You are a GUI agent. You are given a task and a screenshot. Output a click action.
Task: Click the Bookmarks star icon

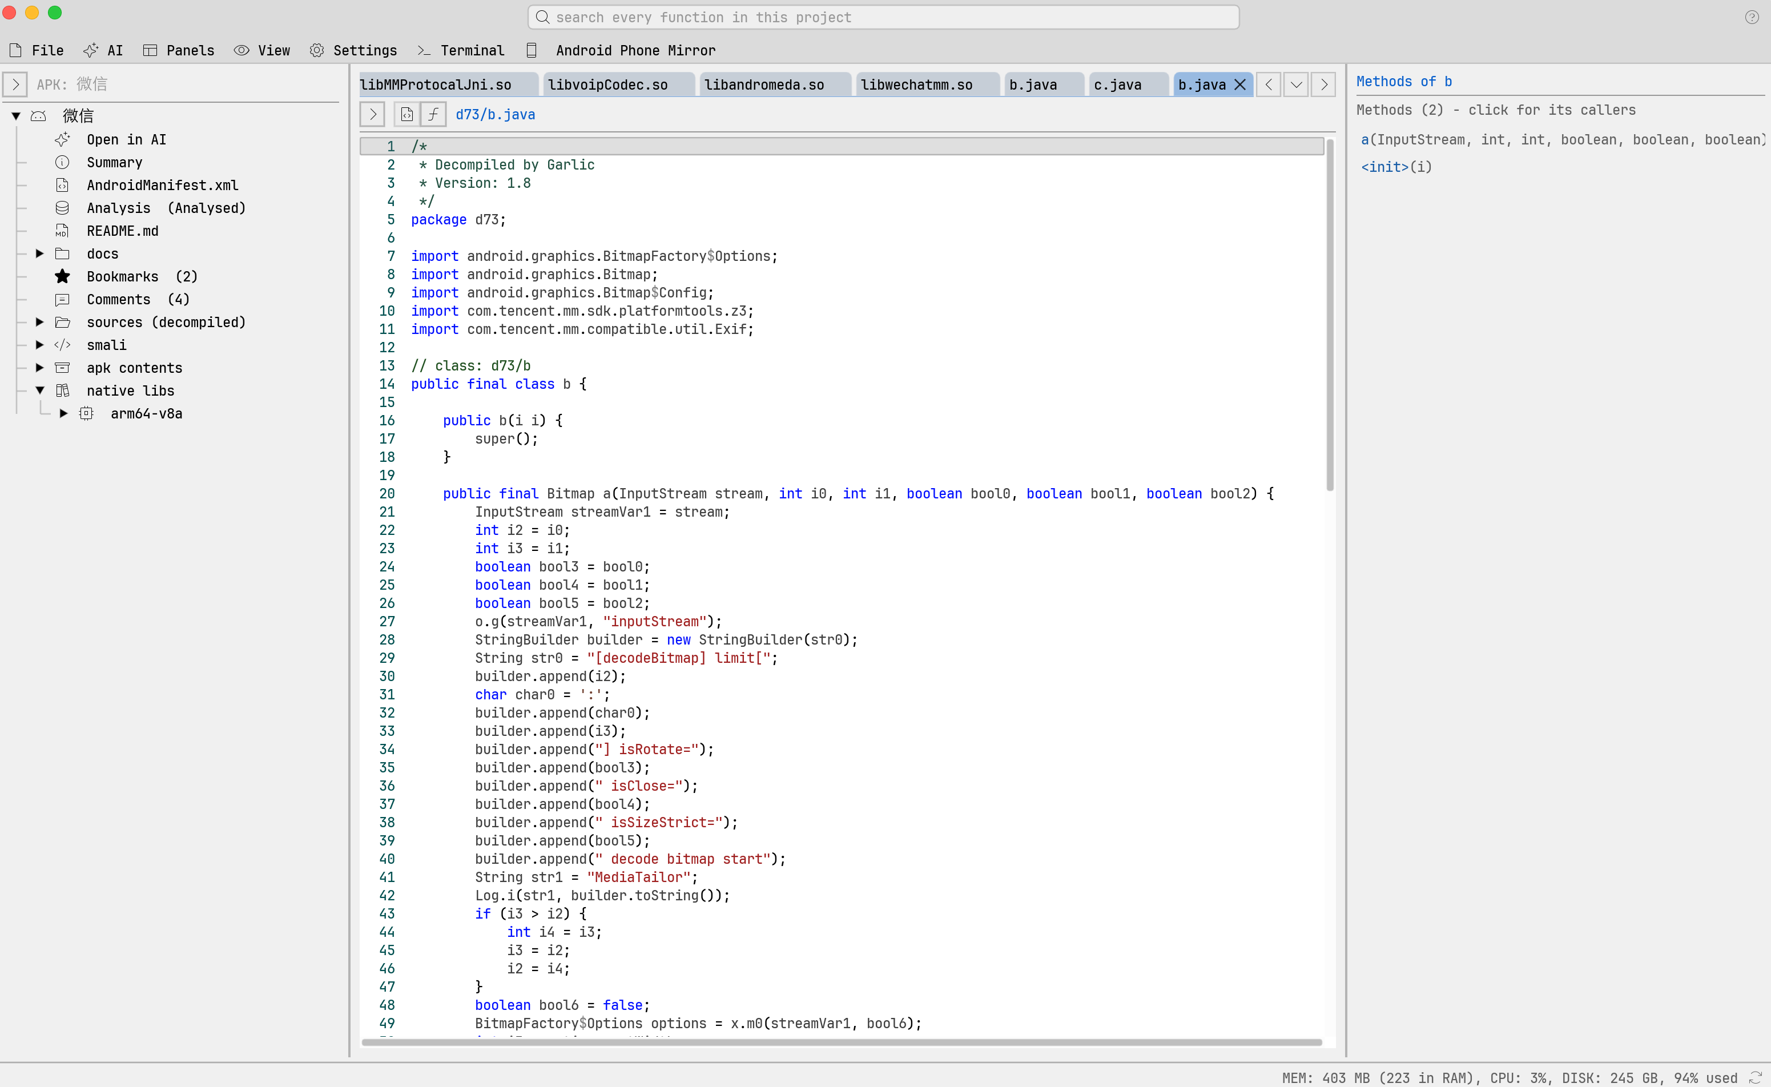point(63,276)
